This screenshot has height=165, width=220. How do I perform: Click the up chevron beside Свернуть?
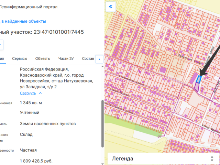coord(40,93)
